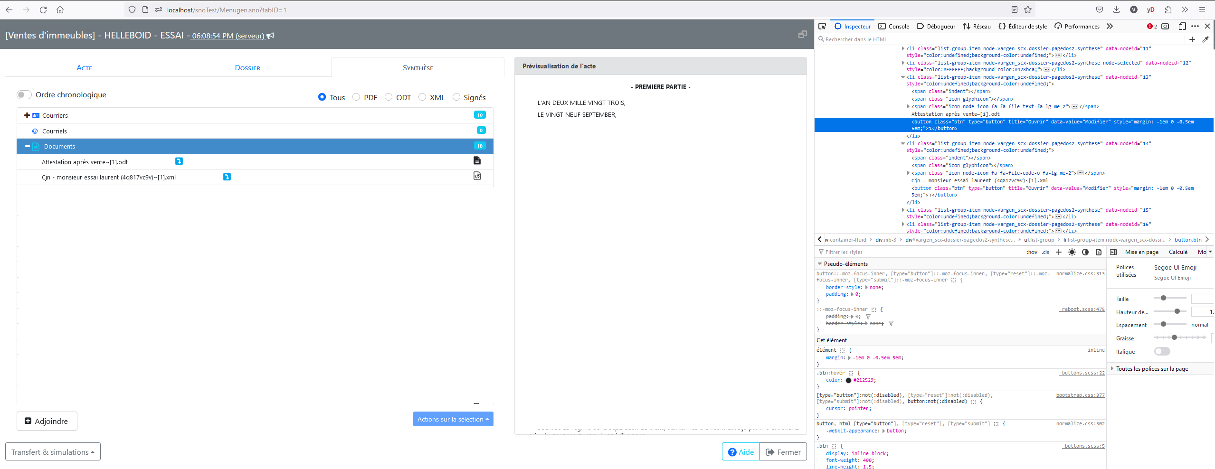Take a screenshot with the devtools camera icon
1215x469 pixels.
coord(1165,26)
